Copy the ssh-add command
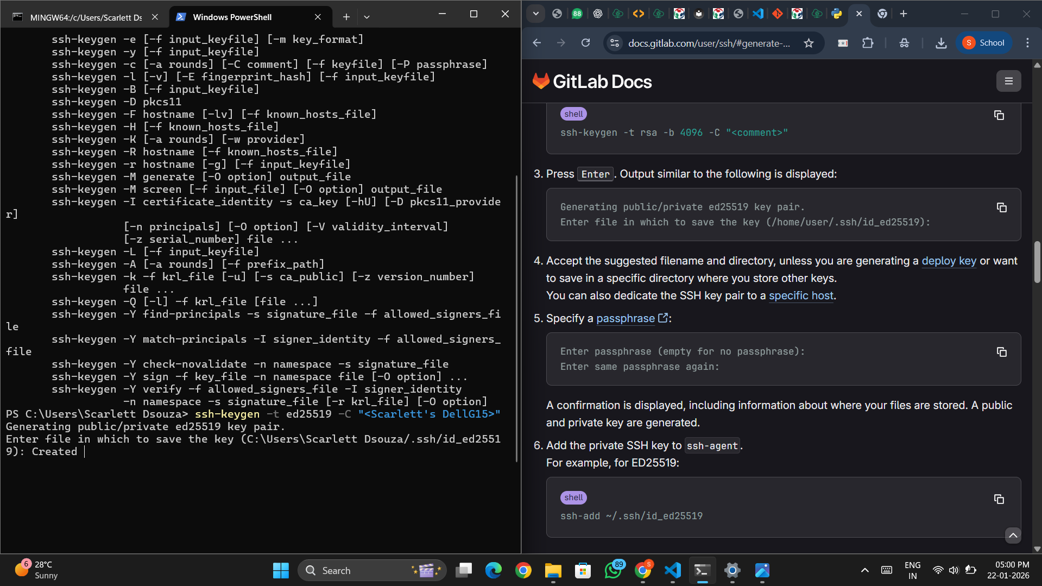The height and width of the screenshot is (586, 1042). pyautogui.click(x=999, y=499)
